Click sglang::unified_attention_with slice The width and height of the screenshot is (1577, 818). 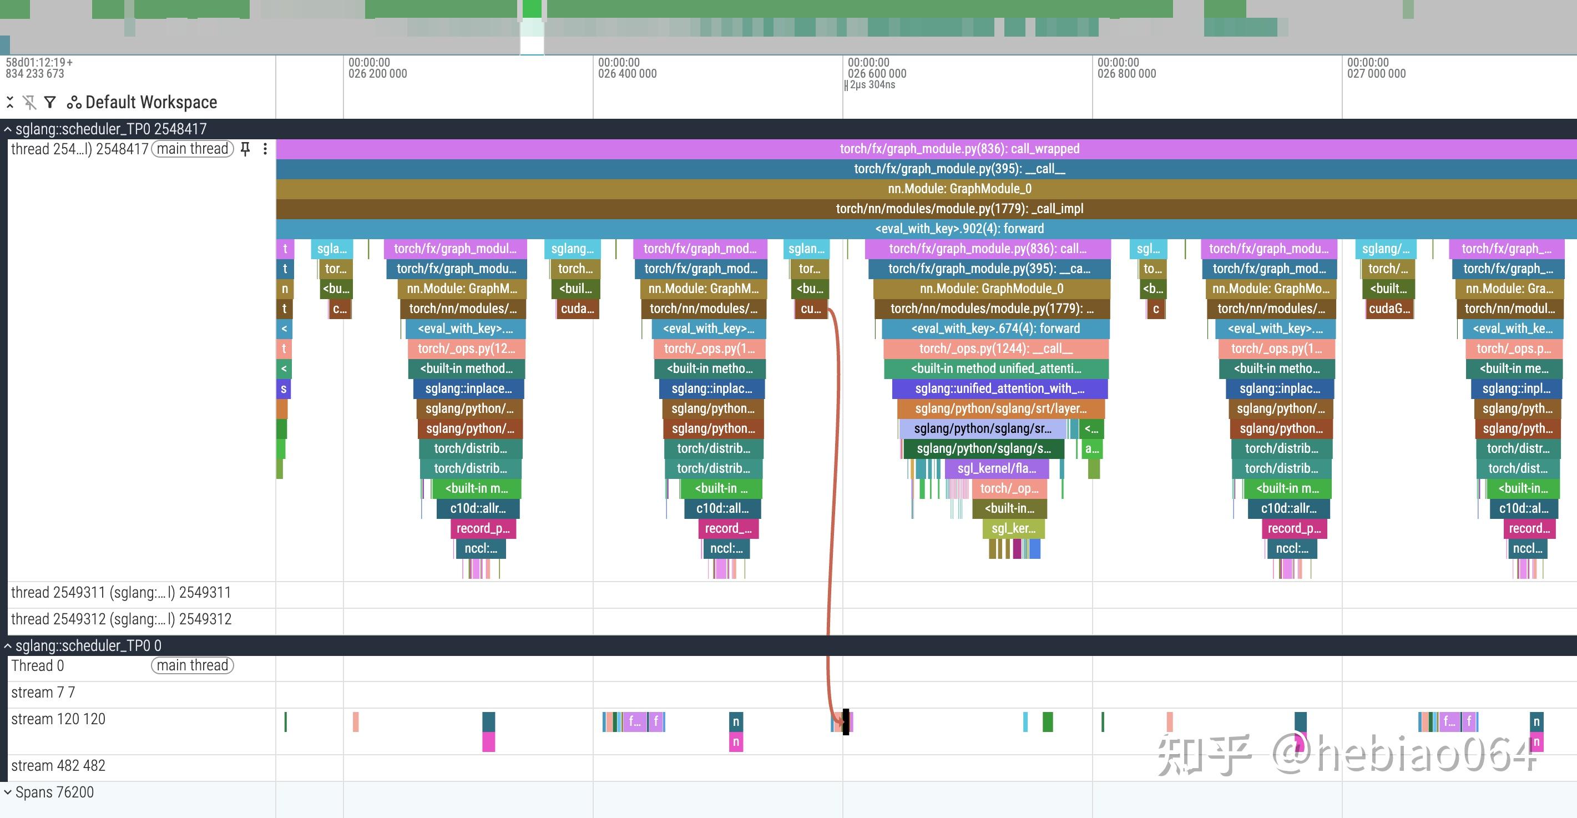[999, 389]
